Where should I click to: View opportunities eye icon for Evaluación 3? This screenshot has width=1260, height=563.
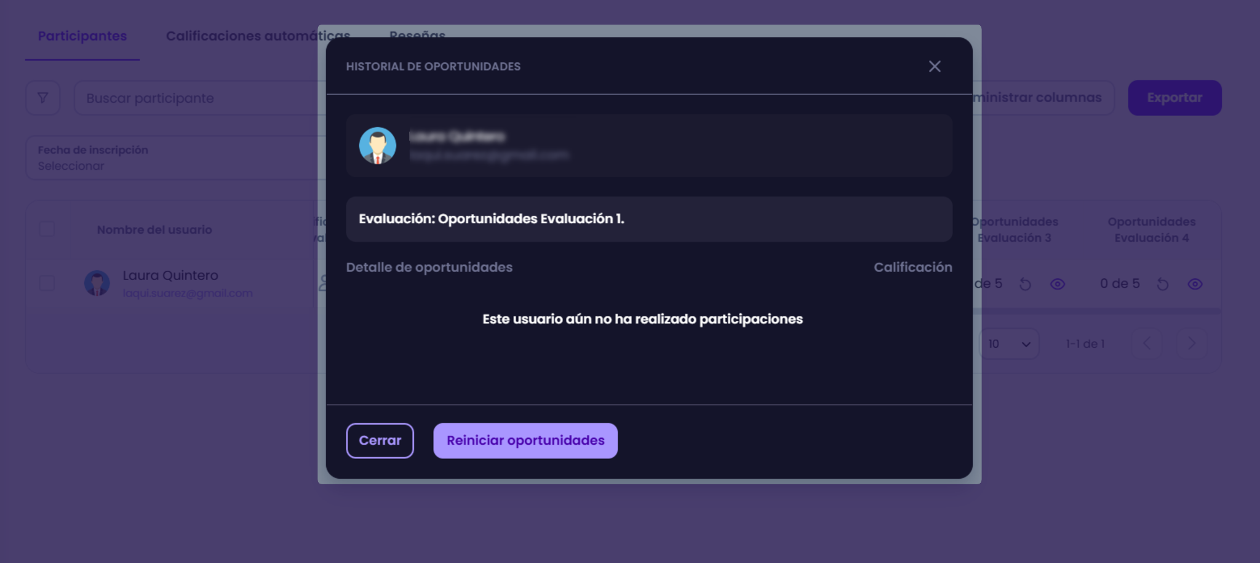click(1058, 284)
